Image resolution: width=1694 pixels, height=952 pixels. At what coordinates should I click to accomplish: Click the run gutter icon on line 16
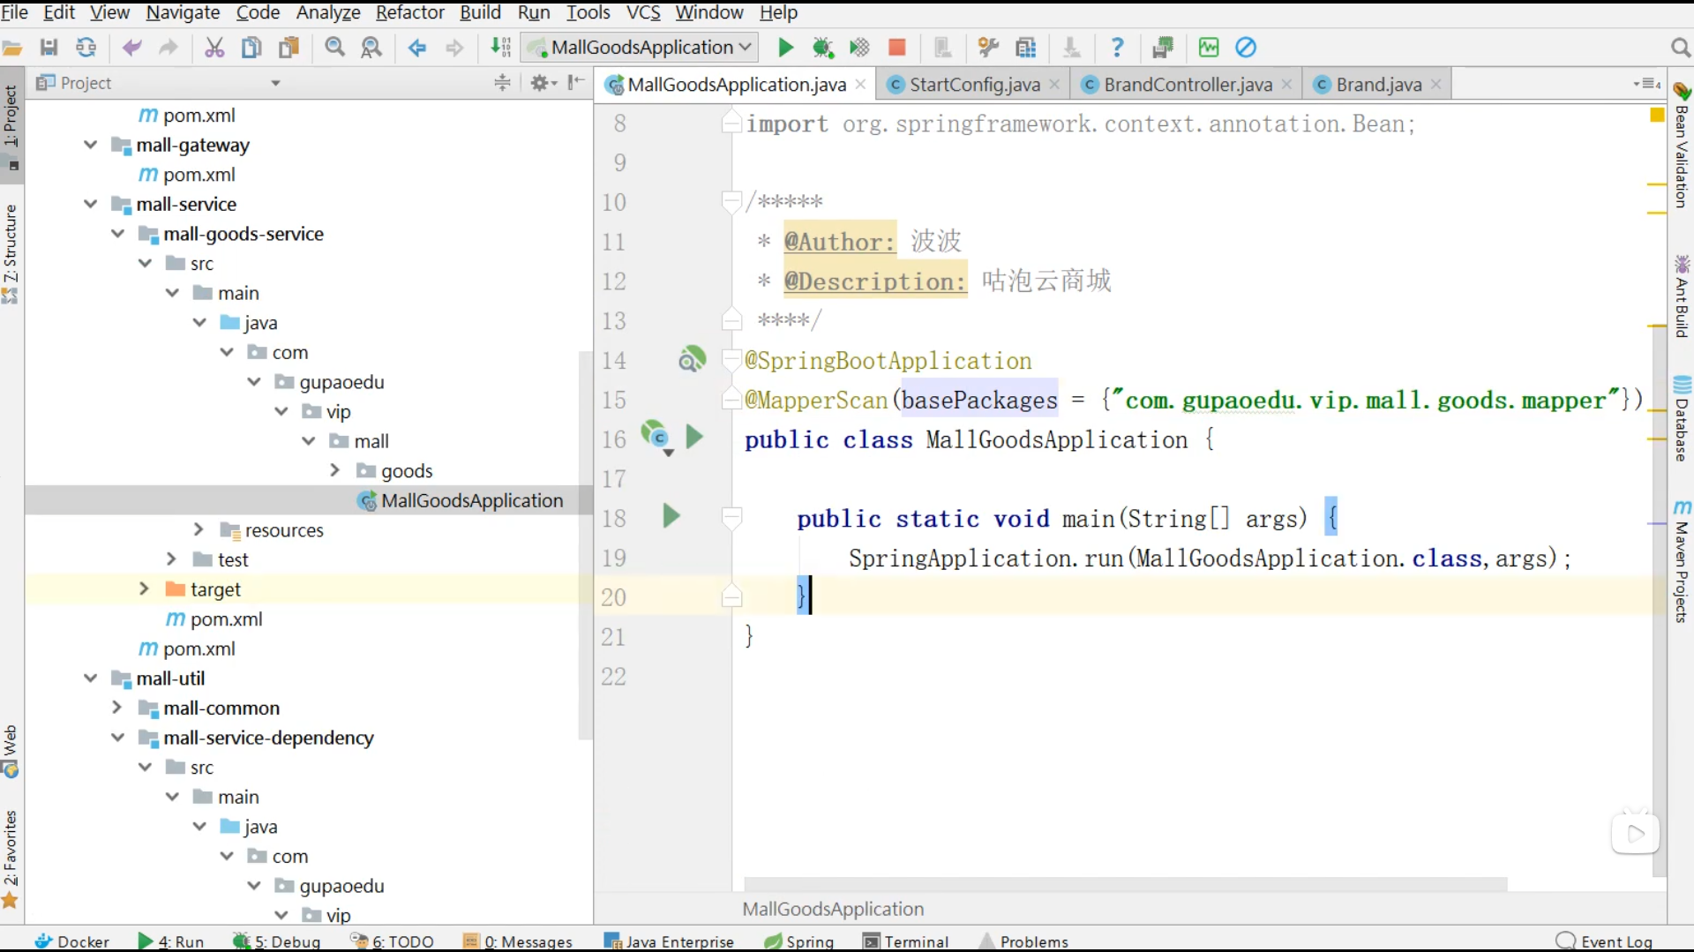coord(694,437)
